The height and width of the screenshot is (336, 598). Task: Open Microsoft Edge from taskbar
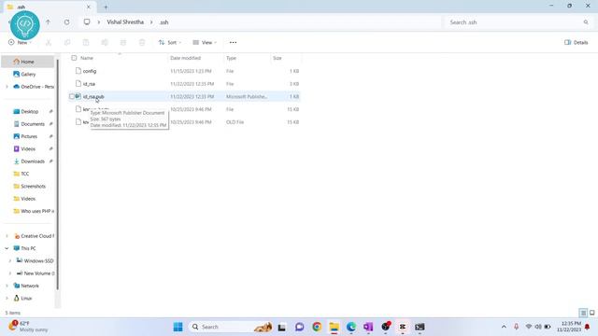point(351,327)
